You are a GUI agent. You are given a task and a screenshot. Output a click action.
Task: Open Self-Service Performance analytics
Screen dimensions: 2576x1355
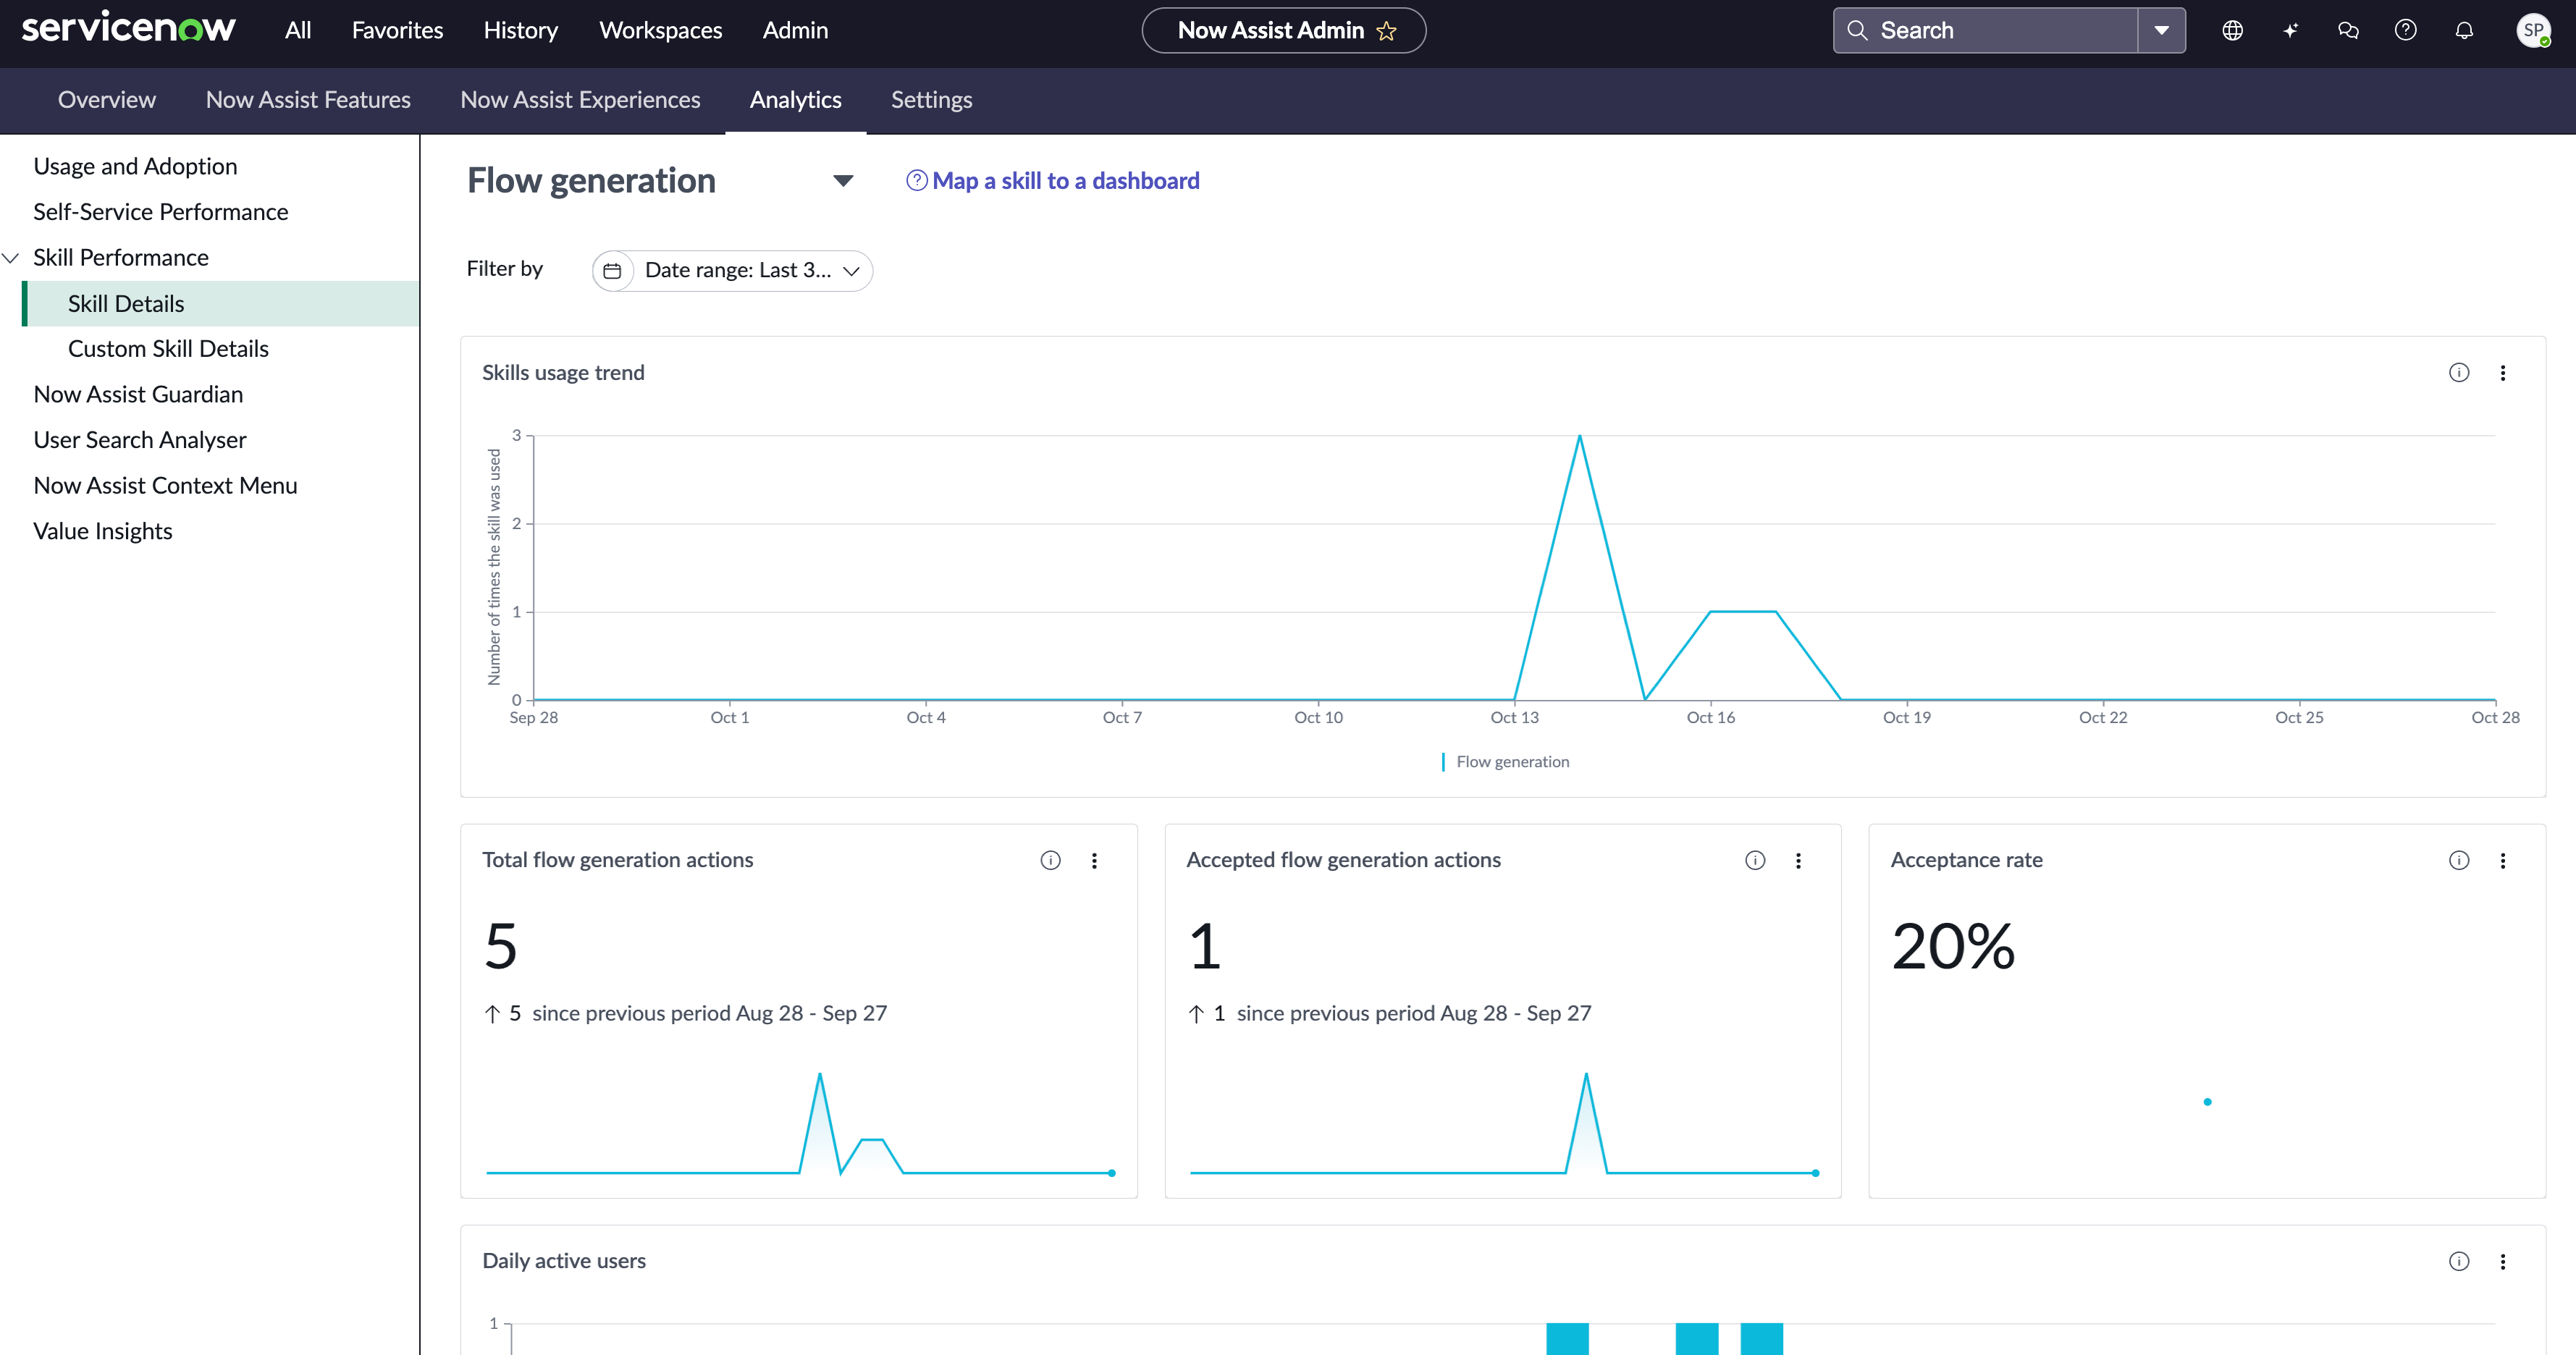click(160, 212)
